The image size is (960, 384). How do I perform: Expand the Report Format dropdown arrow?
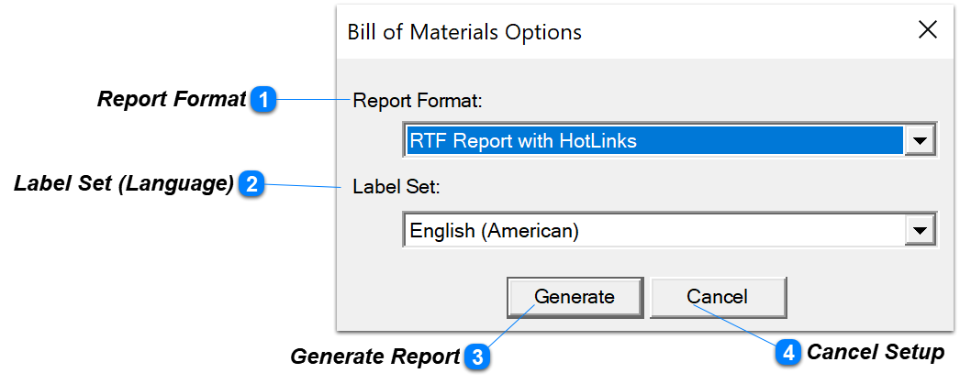(921, 141)
